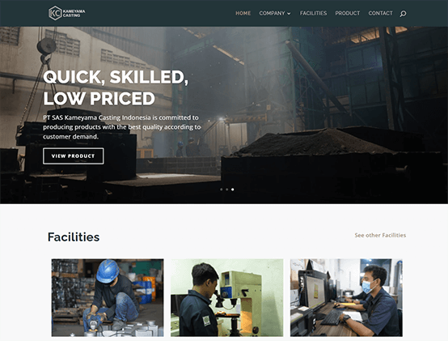Go to the Home menu item
The image size is (448, 341).
pos(243,13)
